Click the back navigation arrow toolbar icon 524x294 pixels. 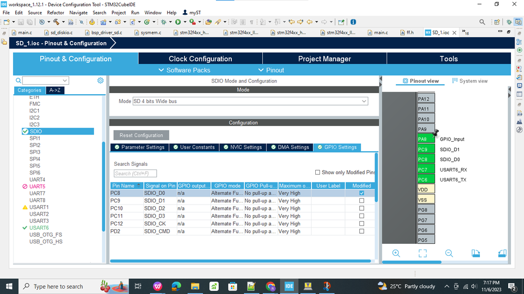[x=309, y=22]
